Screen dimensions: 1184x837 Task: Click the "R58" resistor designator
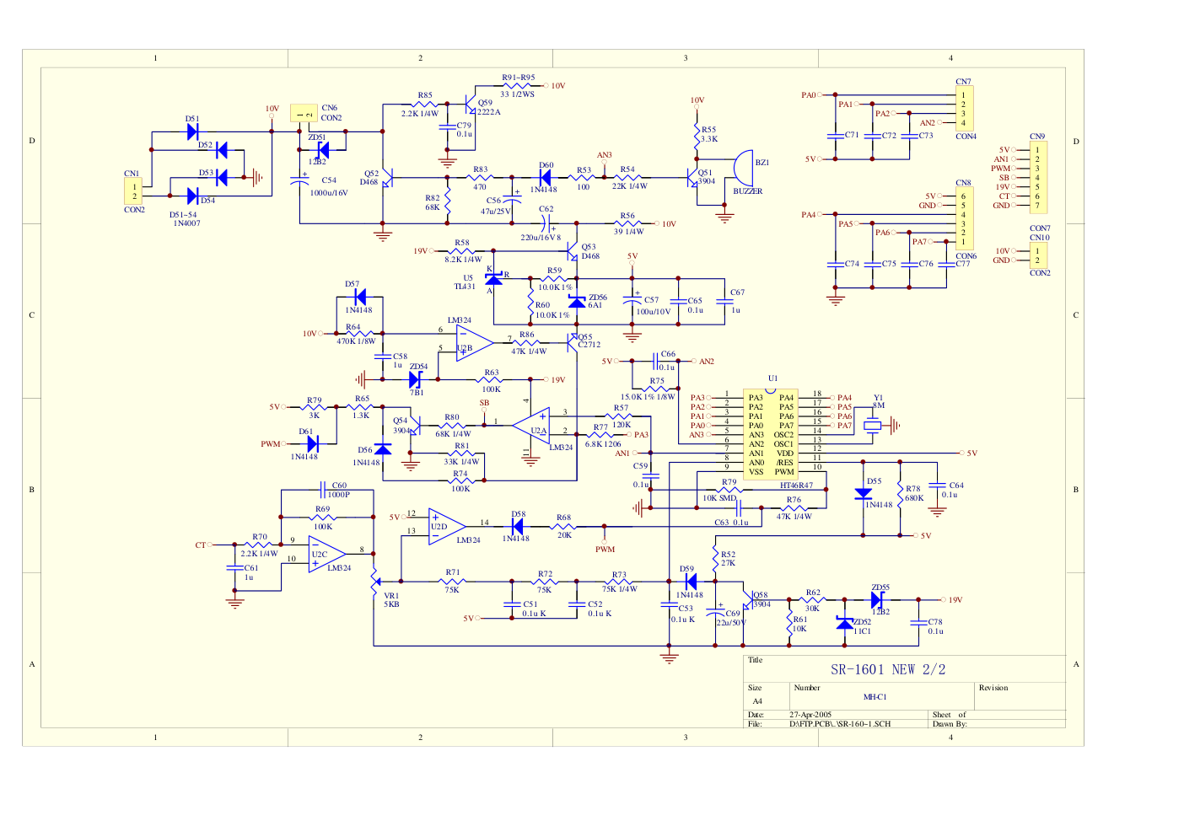pos(462,243)
